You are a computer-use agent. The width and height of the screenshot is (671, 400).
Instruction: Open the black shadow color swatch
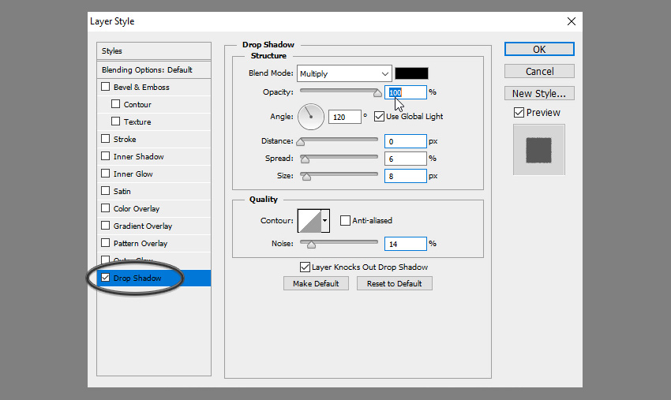pyautogui.click(x=411, y=73)
